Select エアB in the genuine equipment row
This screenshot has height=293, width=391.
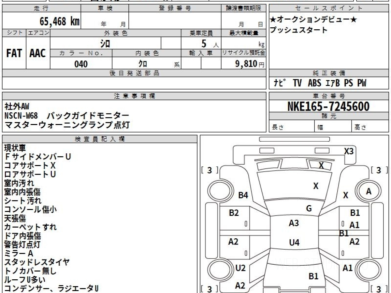333,83
